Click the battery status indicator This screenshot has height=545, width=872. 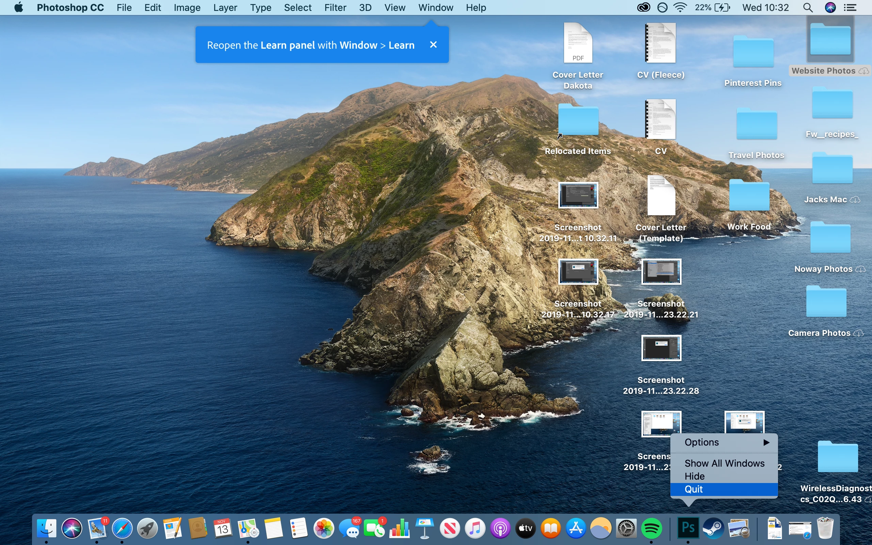(x=722, y=7)
